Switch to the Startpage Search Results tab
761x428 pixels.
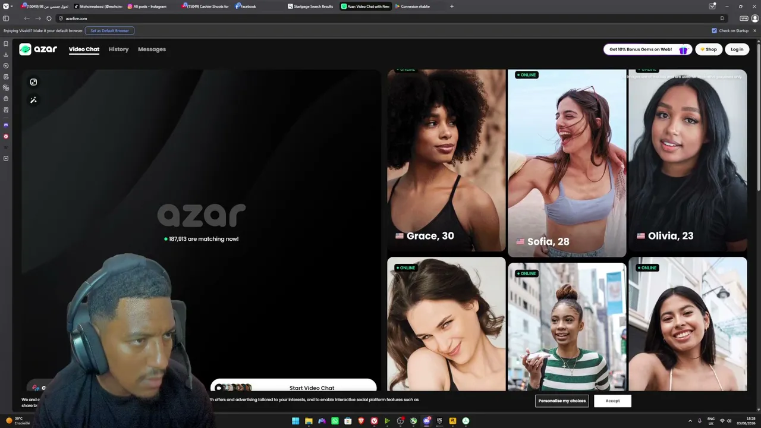(x=312, y=7)
